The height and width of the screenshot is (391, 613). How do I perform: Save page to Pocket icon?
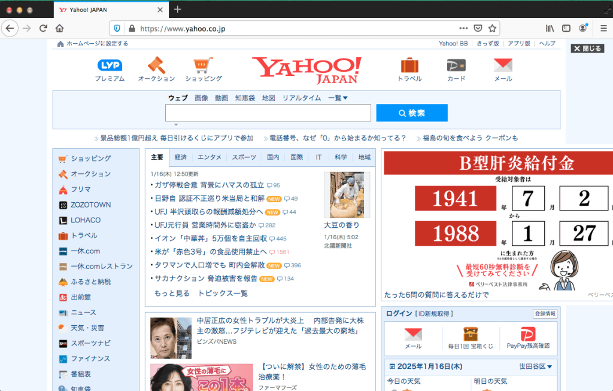478,28
